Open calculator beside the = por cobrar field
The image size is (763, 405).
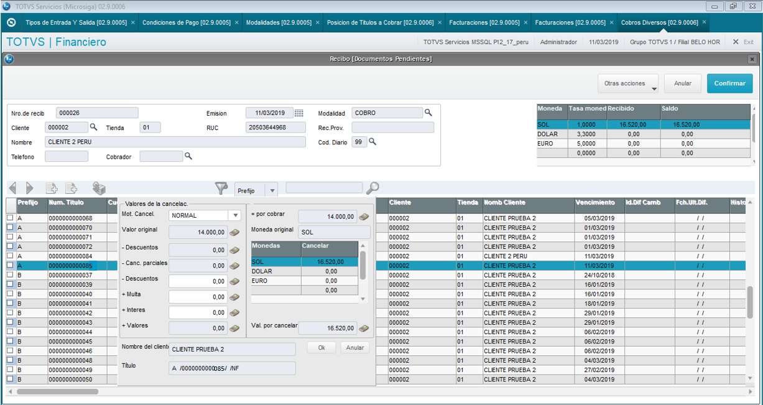364,216
